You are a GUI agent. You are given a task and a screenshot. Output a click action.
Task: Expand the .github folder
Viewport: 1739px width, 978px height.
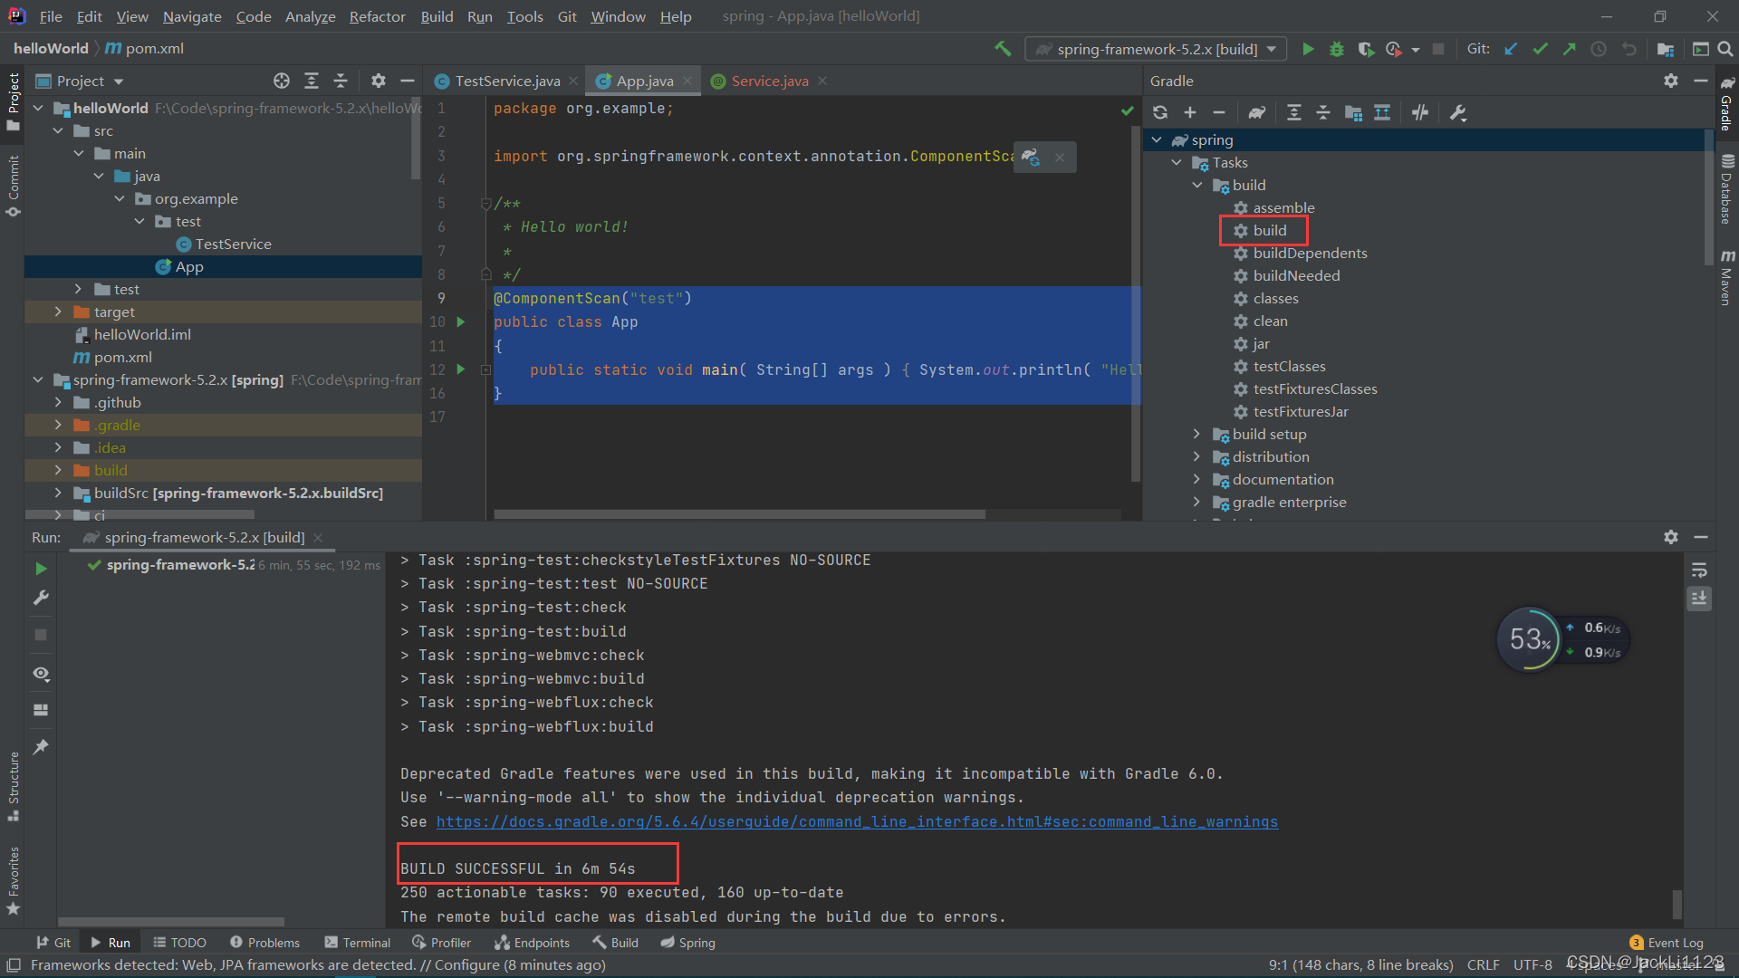point(58,402)
